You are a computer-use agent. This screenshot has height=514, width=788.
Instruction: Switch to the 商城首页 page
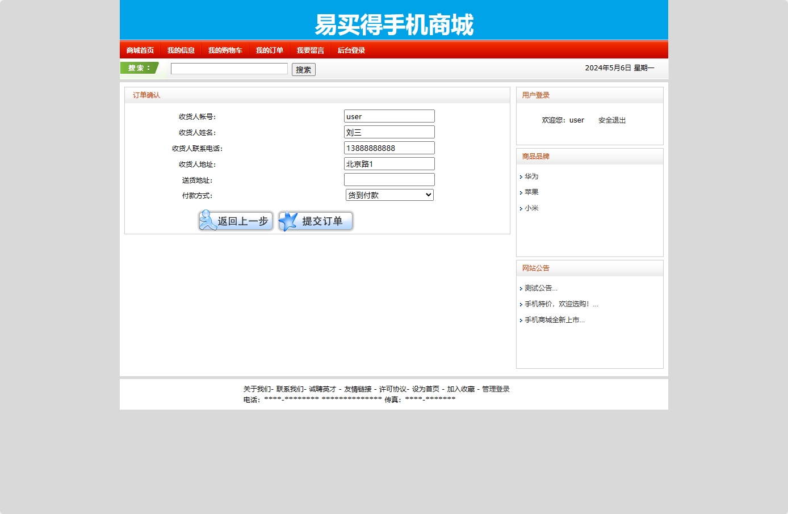140,50
